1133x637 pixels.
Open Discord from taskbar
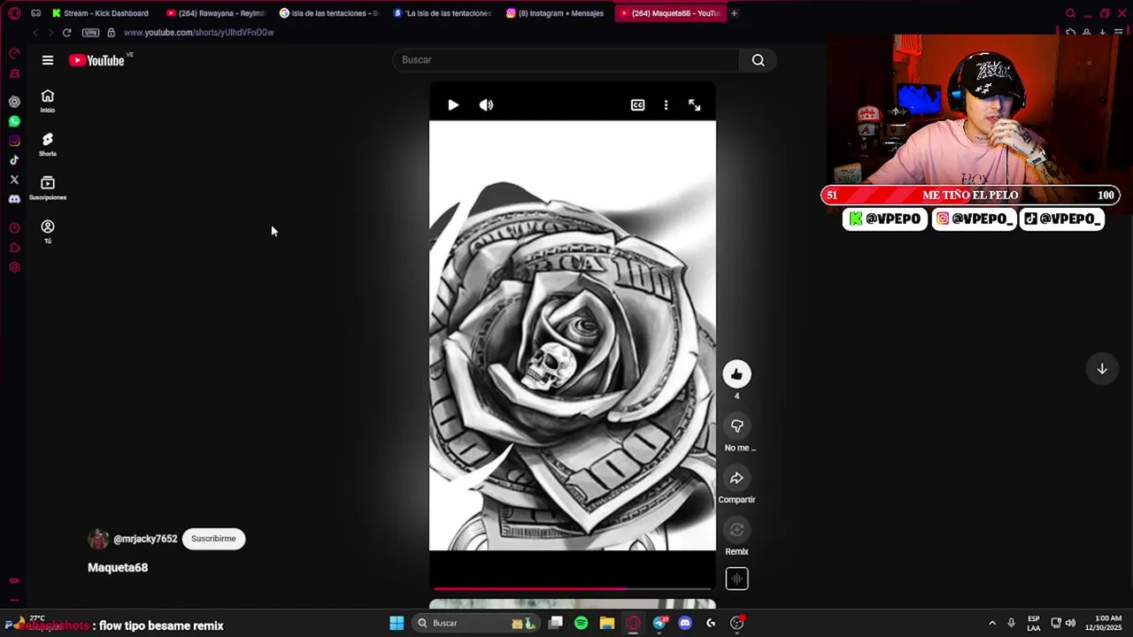point(684,623)
